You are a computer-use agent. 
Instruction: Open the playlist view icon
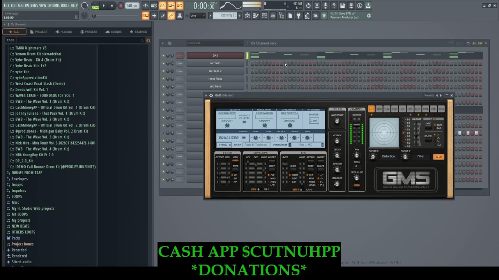tap(247, 16)
